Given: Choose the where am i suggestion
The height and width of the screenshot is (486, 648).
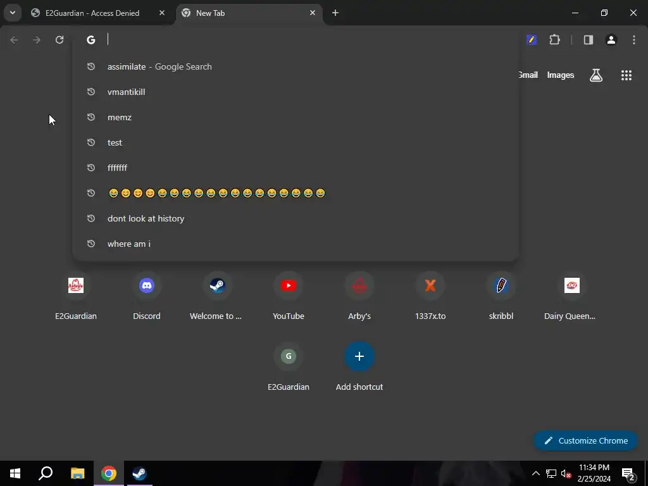Looking at the screenshot, I should (296, 244).
